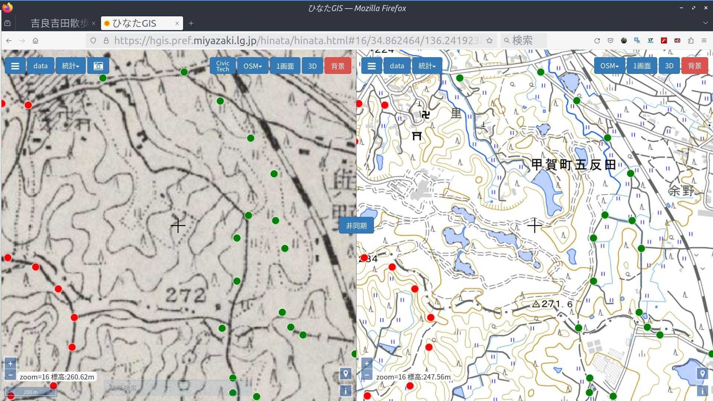The height and width of the screenshot is (401, 713).
Task: Zoom in on left map
Action: (10, 363)
